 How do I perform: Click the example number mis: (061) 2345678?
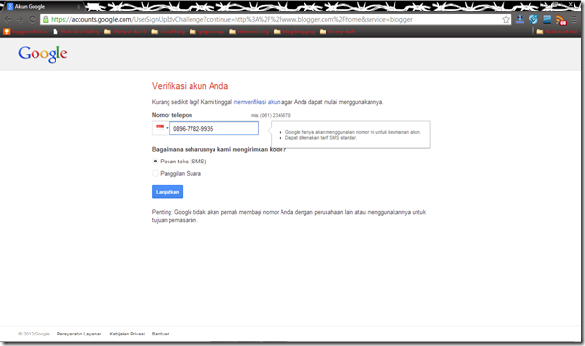(271, 115)
